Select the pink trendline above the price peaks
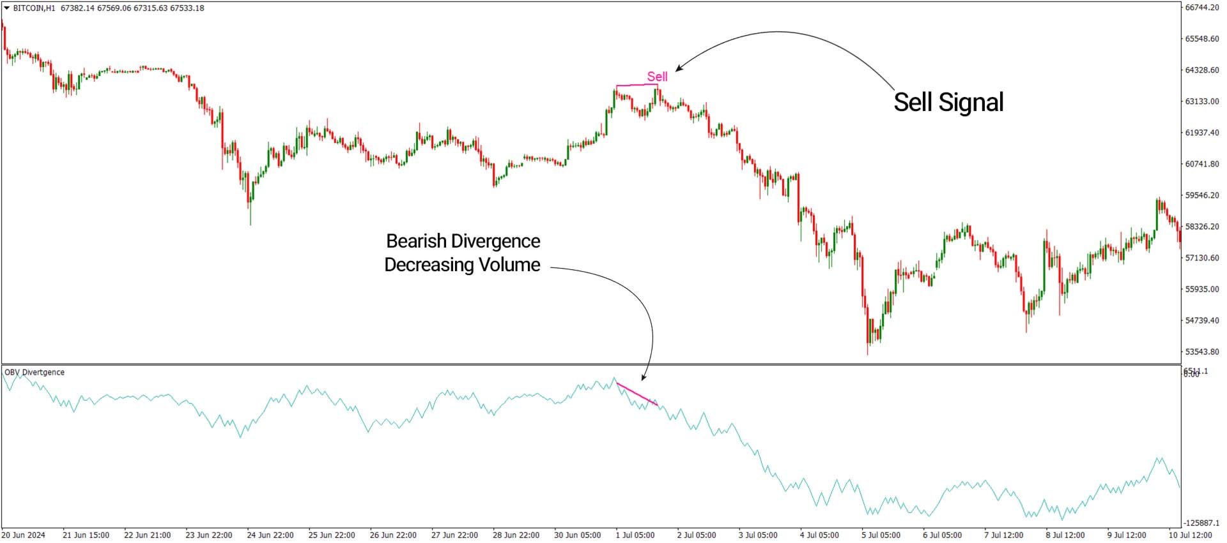Screen dimensions: 1227x543 637,85
